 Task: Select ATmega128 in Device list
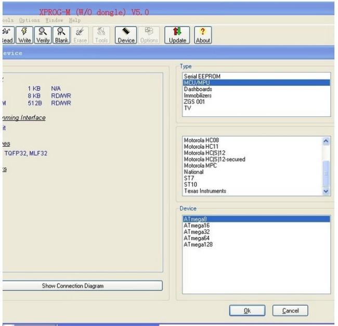[x=198, y=244]
